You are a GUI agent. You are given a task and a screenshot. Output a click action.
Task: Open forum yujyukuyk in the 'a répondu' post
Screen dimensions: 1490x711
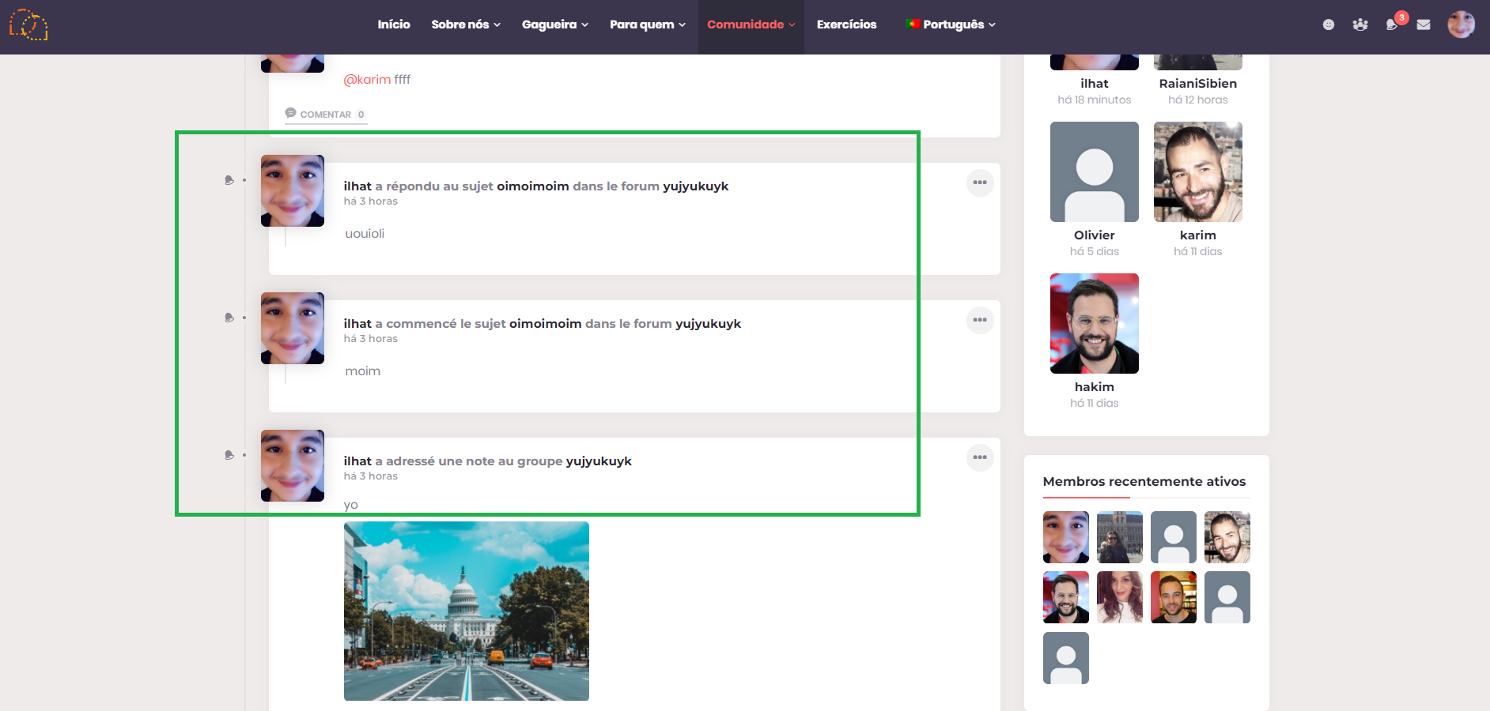(x=696, y=186)
